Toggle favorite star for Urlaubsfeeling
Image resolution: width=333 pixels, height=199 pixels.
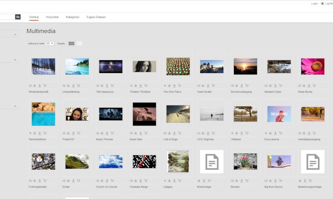(68, 86)
